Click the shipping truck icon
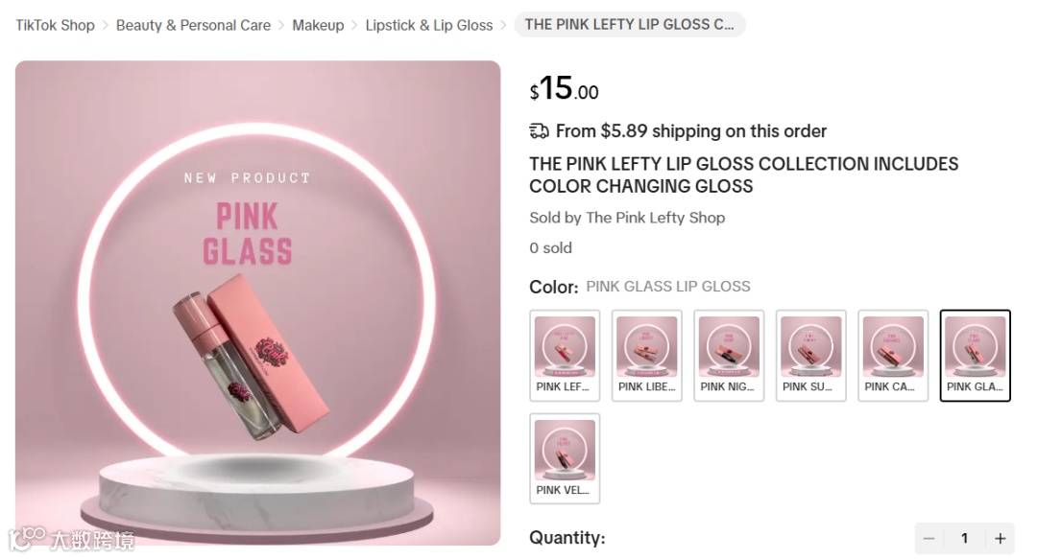 539,131
